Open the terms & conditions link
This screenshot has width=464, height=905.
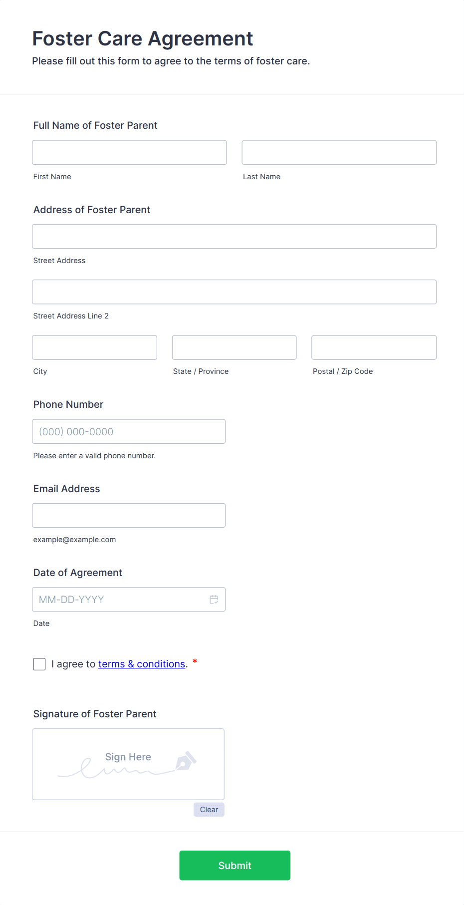142,664
